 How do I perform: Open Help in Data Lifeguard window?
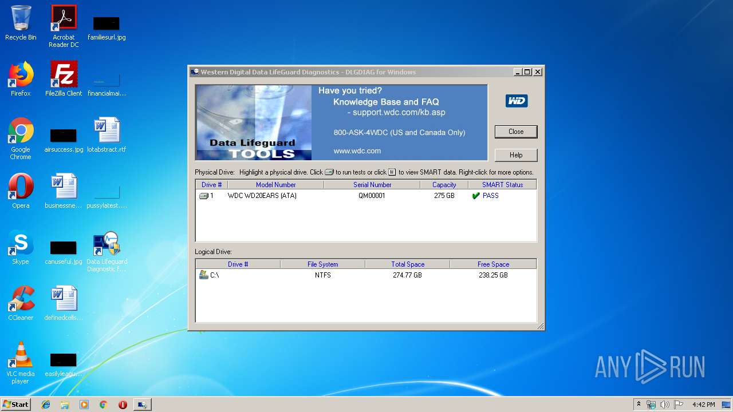coord(516,155)
